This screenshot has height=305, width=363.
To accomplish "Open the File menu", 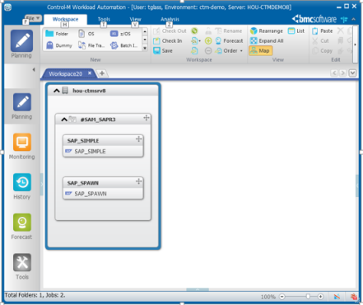I will point(33,18).
